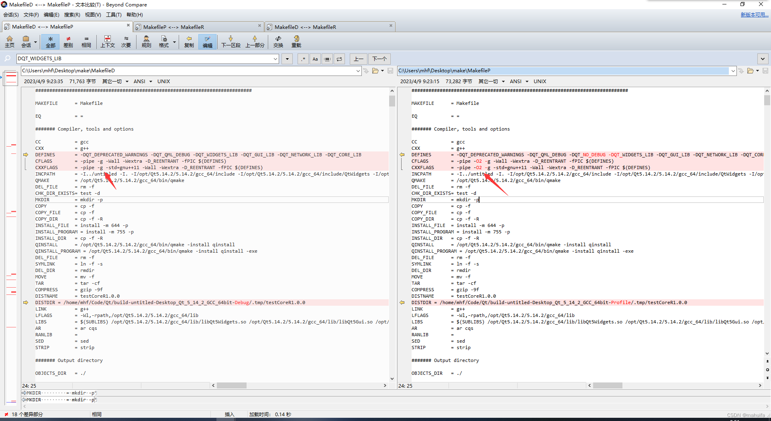Click the 新版本可用 link
Image resolution: width=771 pixels, height=421 pixels.
pos(755,14)
